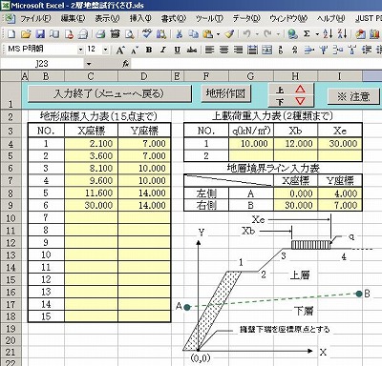
Task: Click the red up triangle 上 stepper
Action: (x=291, y=90)
